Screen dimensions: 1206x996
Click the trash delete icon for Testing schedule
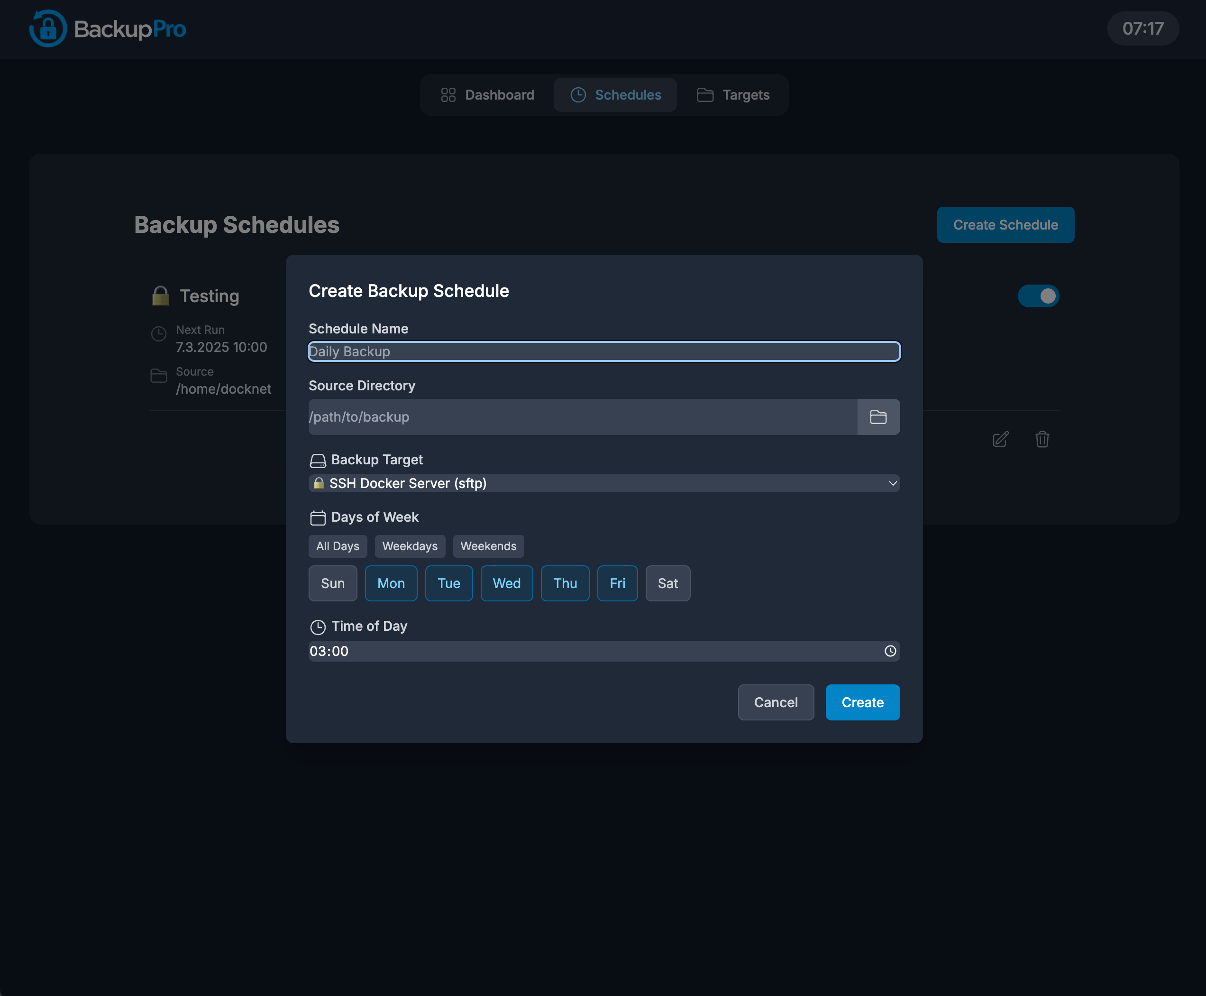(x=1042, y=440)
